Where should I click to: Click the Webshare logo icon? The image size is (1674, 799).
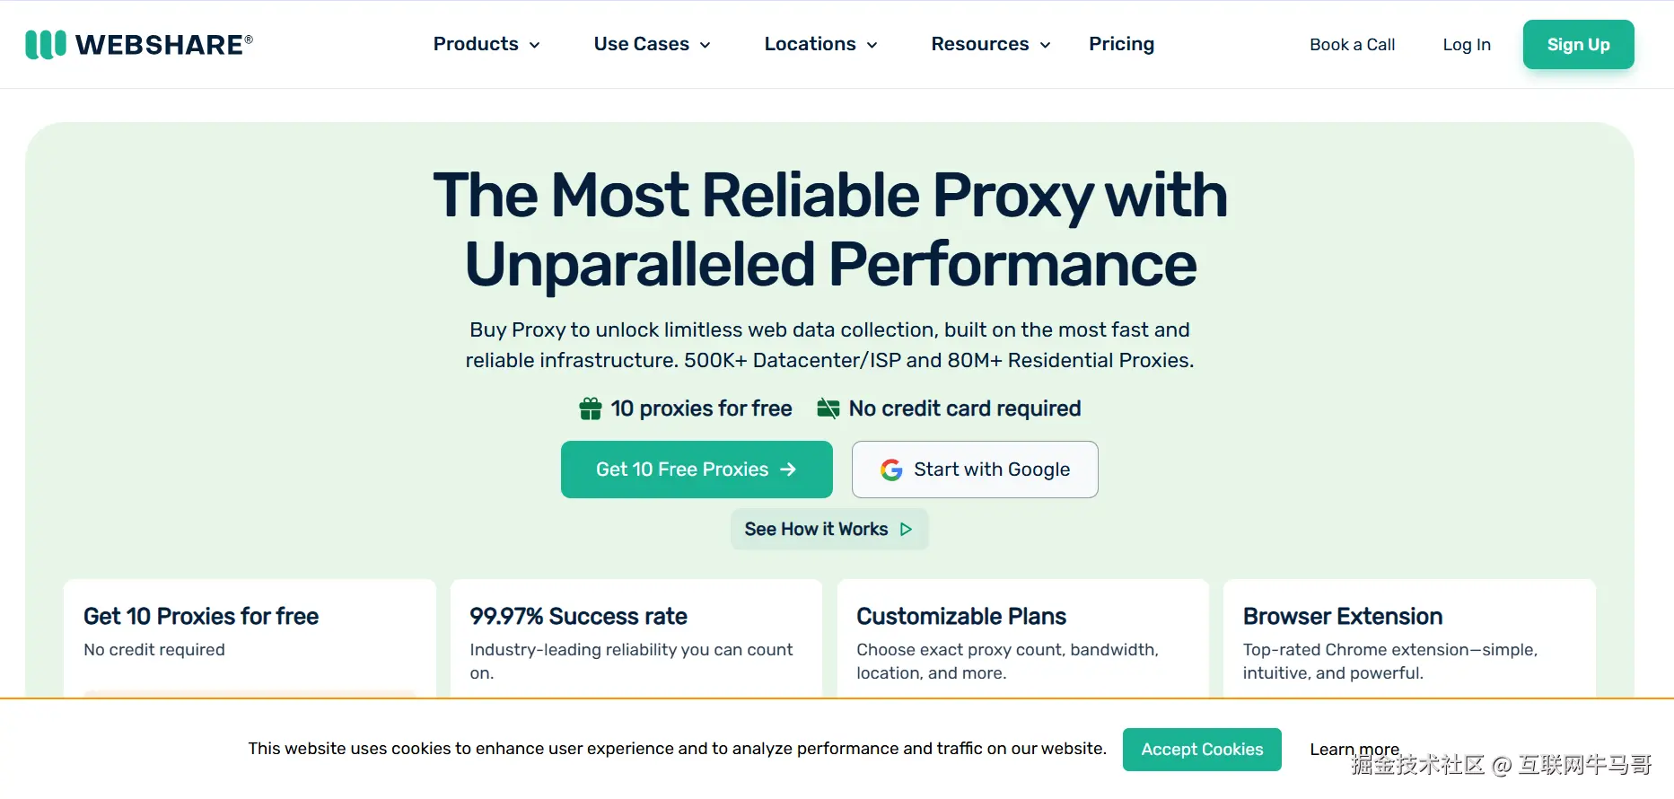46,44
